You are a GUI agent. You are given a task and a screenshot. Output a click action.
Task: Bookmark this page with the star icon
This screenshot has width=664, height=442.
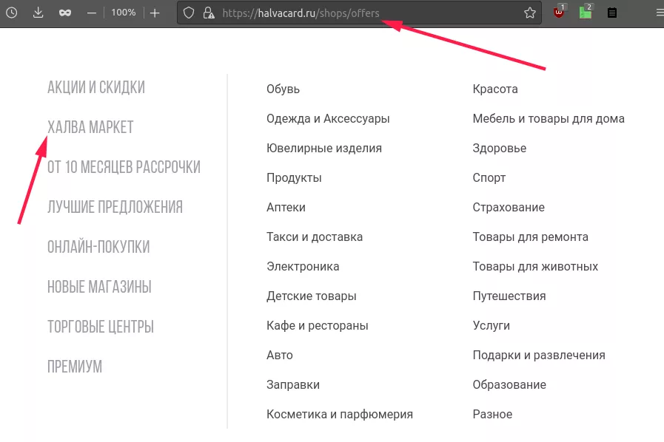(x=529, y=13)
